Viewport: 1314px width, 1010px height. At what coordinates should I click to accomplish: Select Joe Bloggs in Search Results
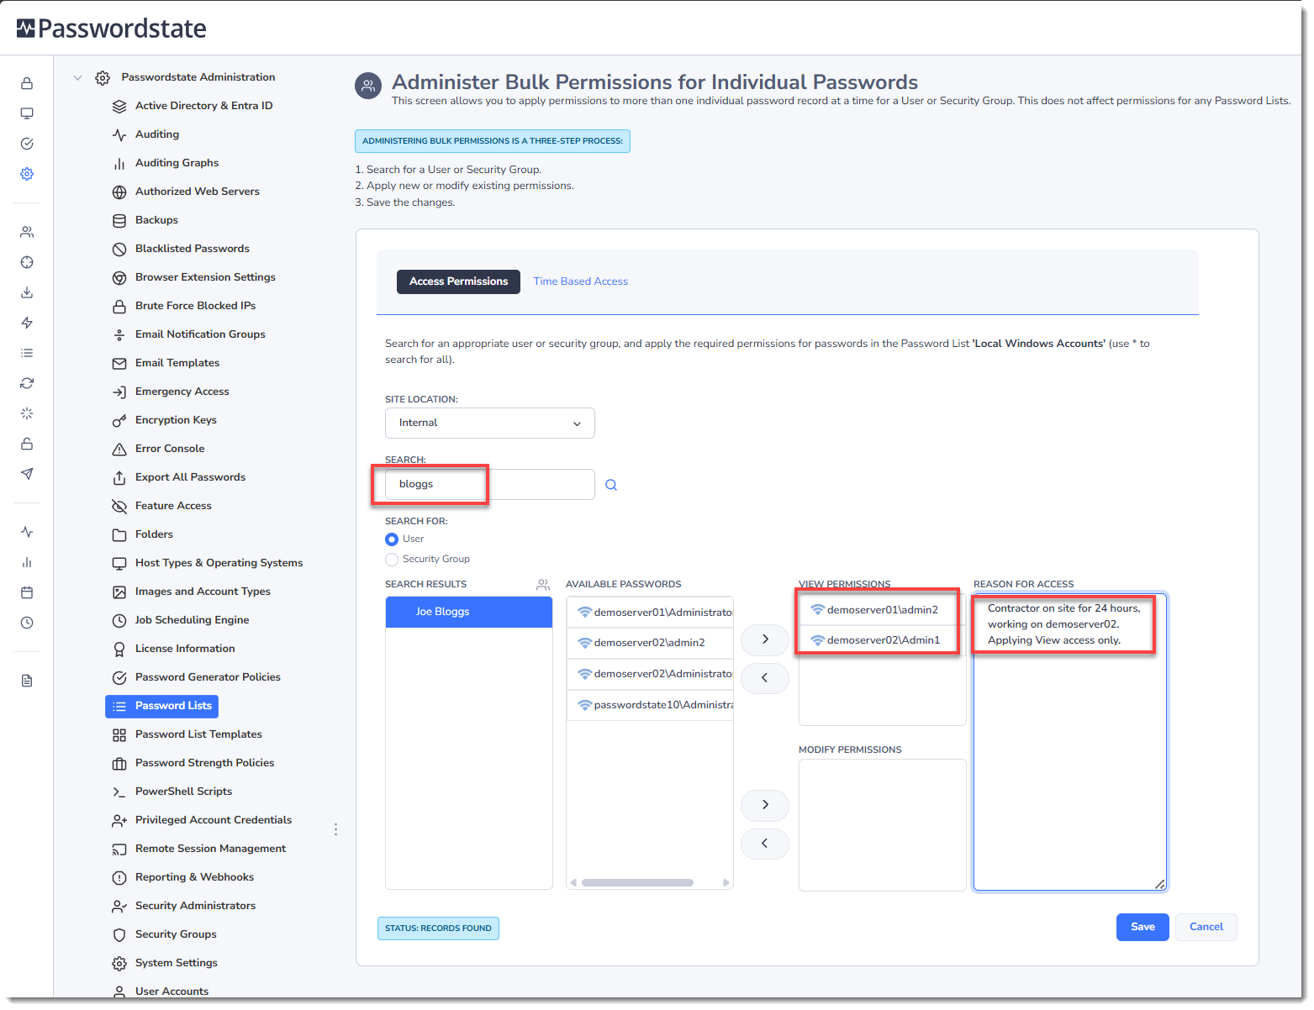(469, 612)
